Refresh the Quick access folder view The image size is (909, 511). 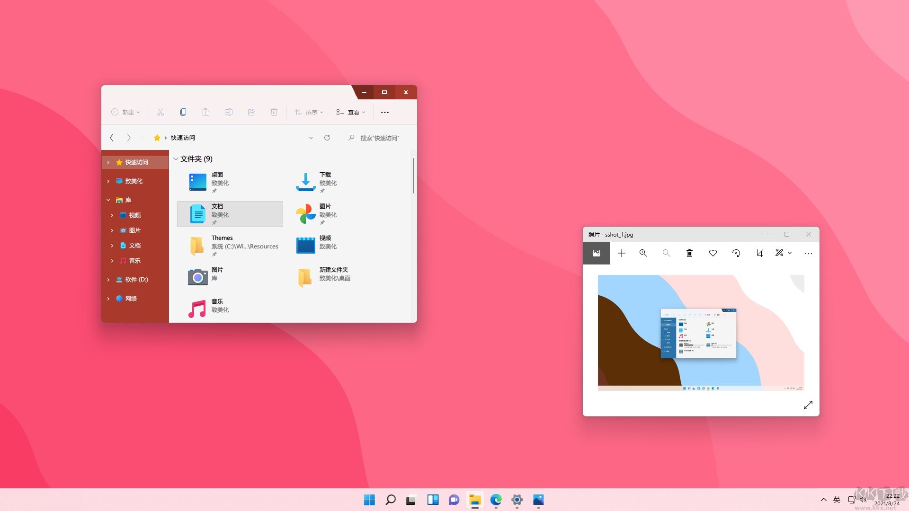click(327, 138)
